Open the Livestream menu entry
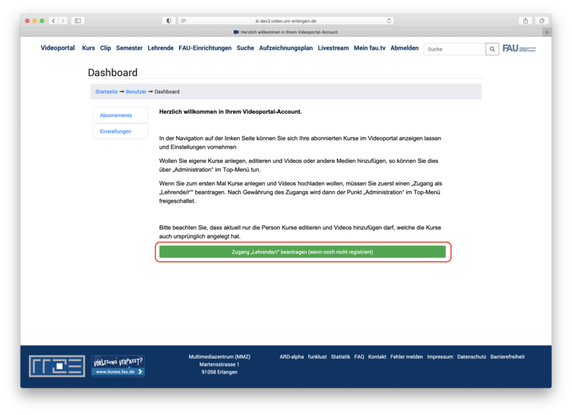 tap(333, 48)
